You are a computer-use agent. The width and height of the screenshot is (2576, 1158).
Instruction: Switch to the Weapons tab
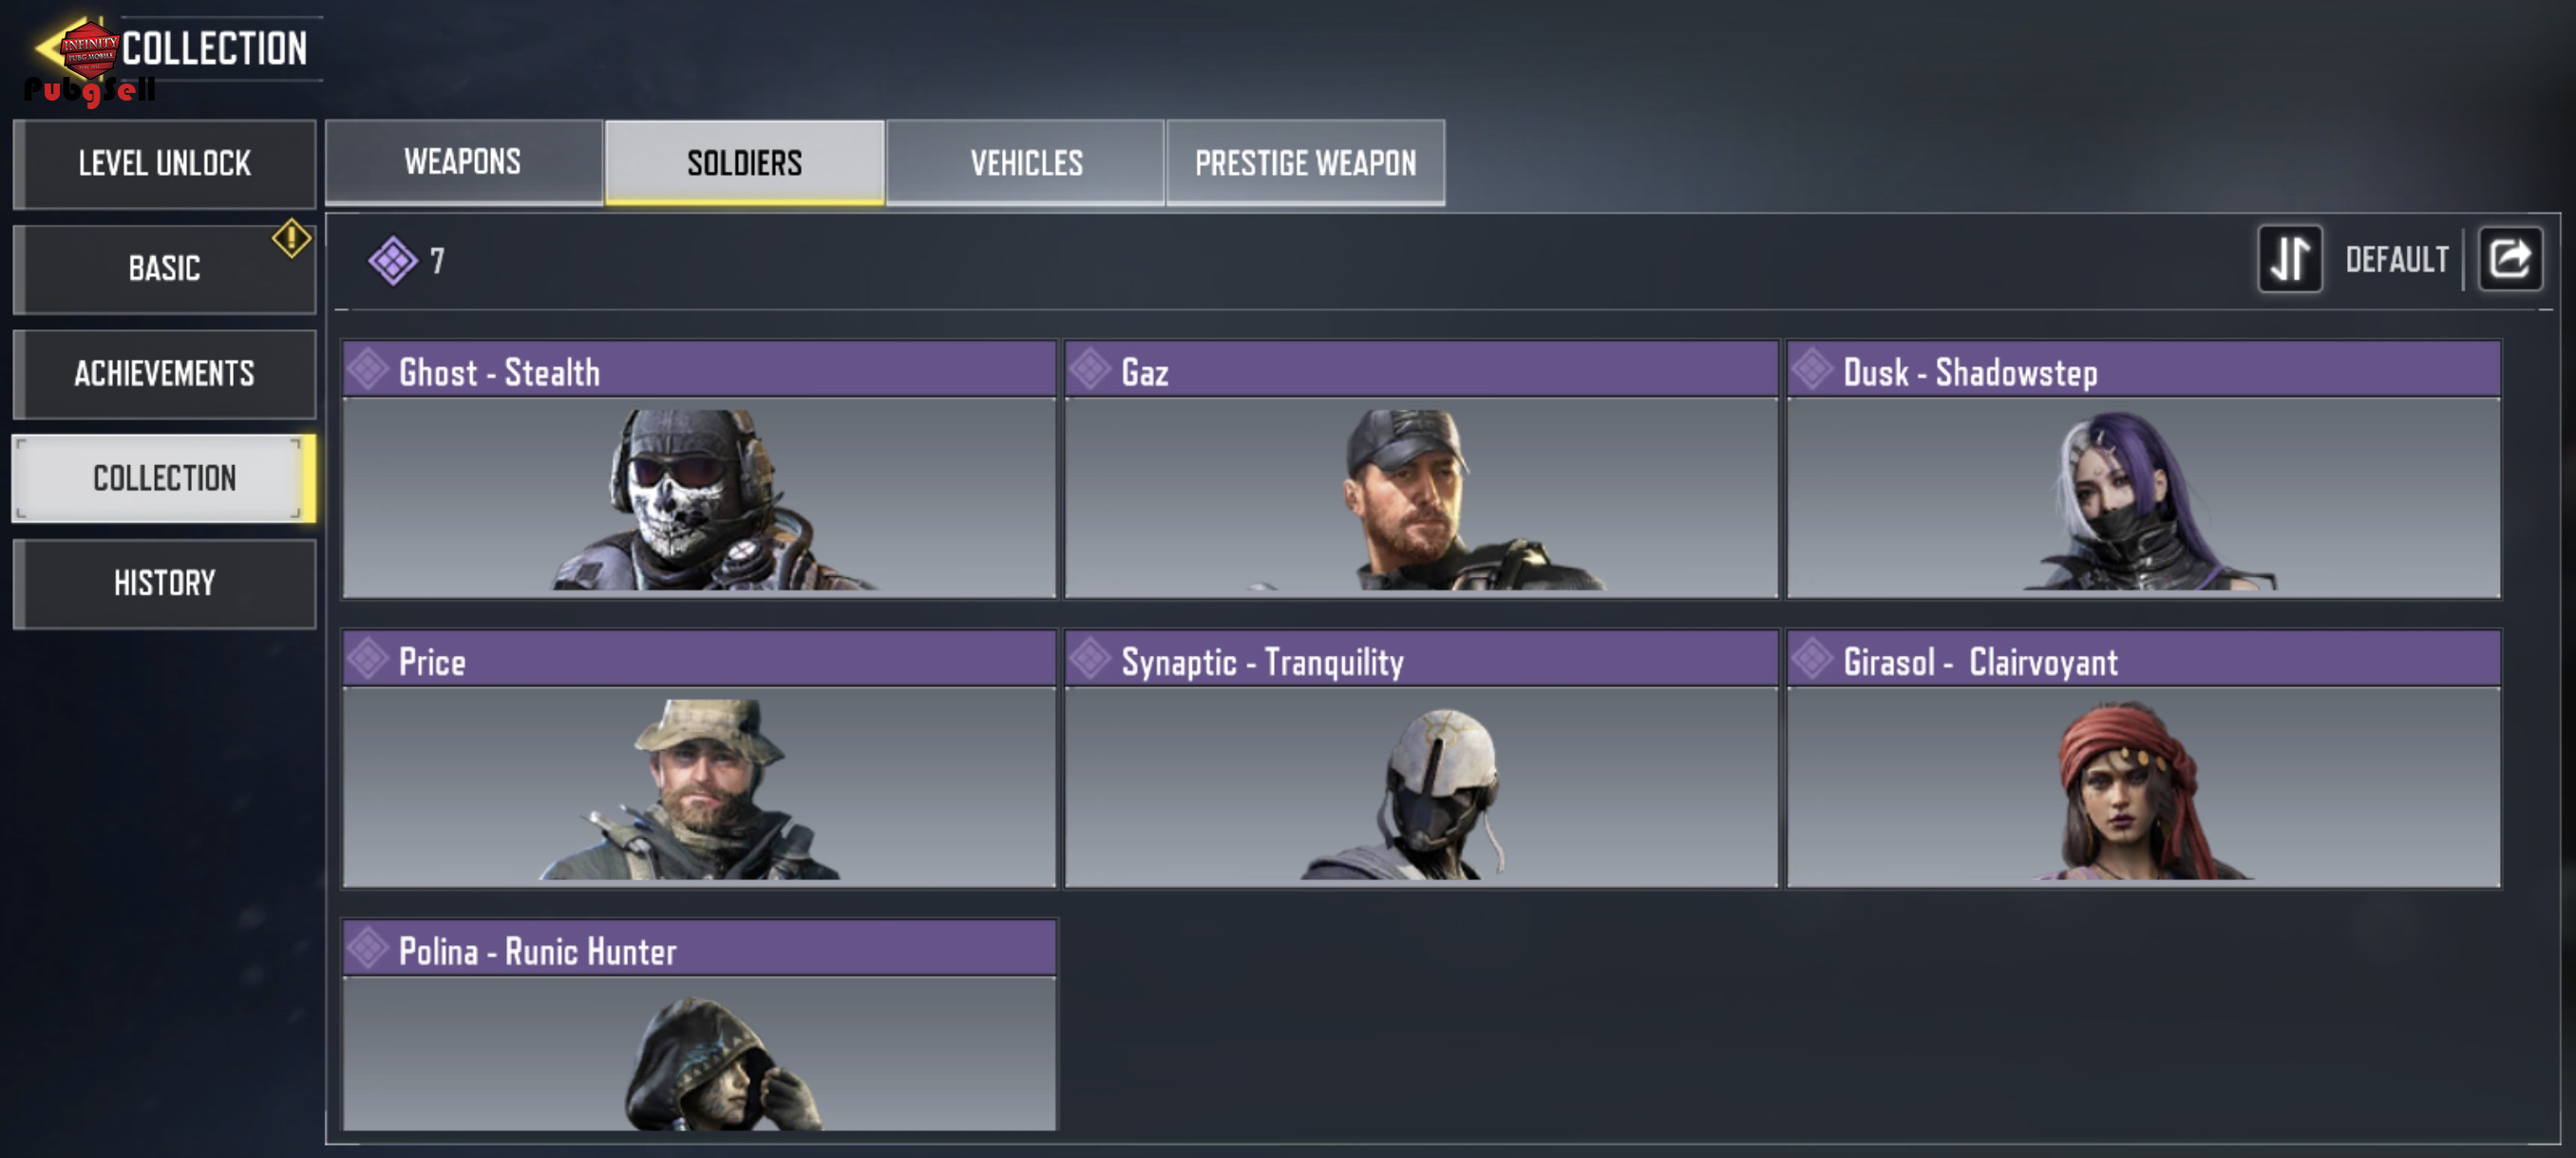click(x=463, y=163)
